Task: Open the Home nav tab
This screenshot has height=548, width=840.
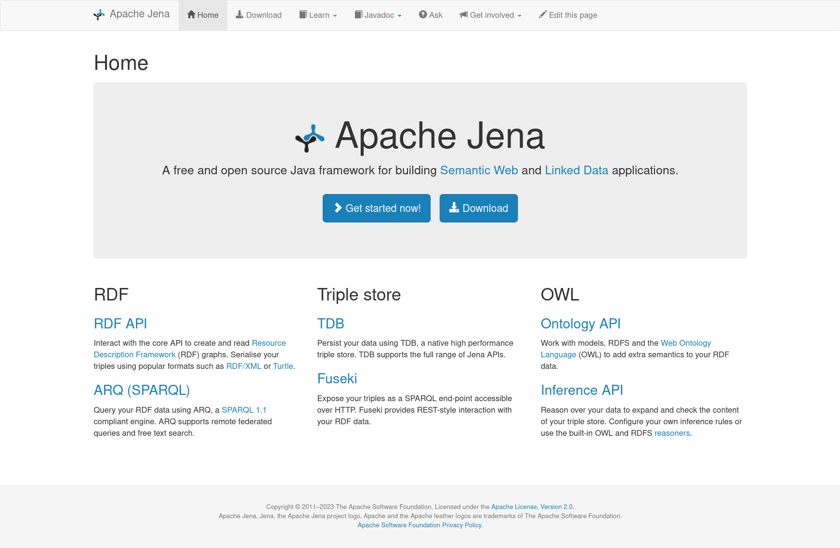Action: pos(203,15)
